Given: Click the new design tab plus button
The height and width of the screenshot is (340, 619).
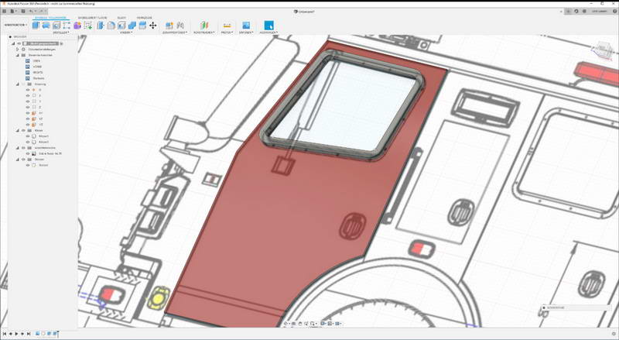Looking at the screenshot, I should (569, 12).
